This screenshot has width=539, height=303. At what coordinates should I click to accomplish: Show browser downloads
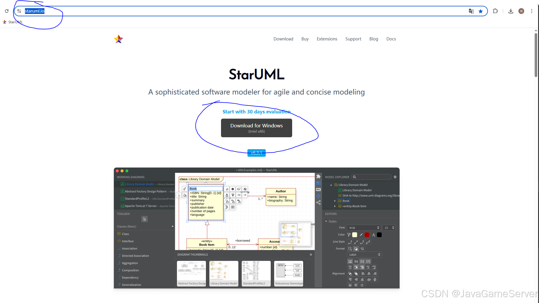(x=511, y=11)
